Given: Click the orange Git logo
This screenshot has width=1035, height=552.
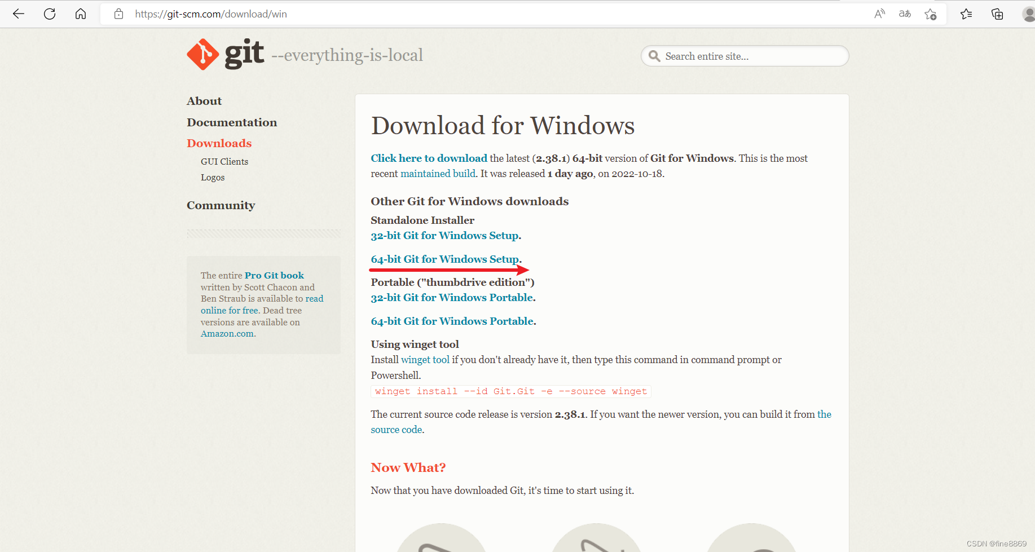Looking at the screenshot, I should (203, 55).
